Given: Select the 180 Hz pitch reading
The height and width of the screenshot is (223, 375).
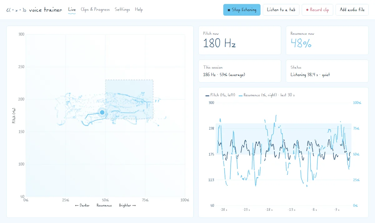Looking at the screenshot, I should [x=219, y=43].
